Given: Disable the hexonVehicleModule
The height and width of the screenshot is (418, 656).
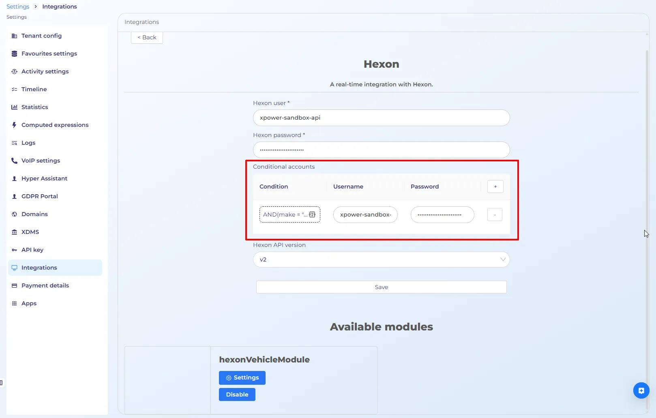Looking at the screenshot, I should pyautogui.click(x=237, y=394).
